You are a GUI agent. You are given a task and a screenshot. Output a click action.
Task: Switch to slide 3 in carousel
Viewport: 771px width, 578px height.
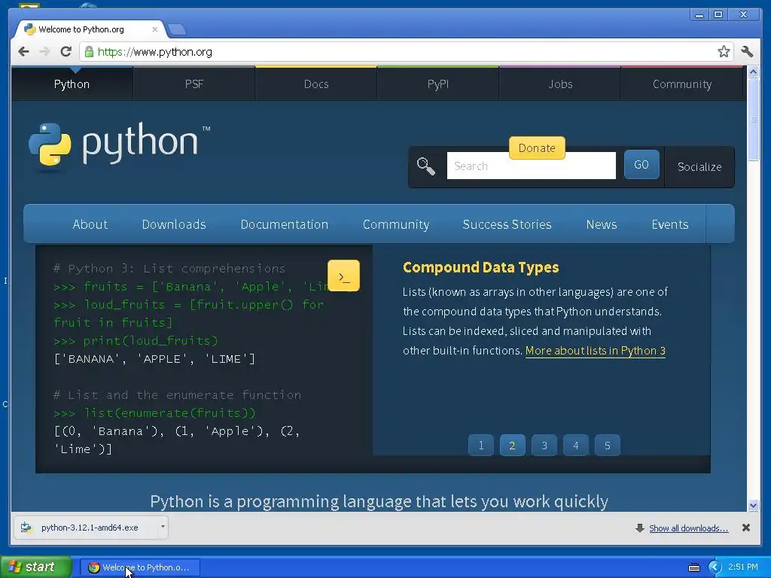pyautogui.click(x=544, y=446)
